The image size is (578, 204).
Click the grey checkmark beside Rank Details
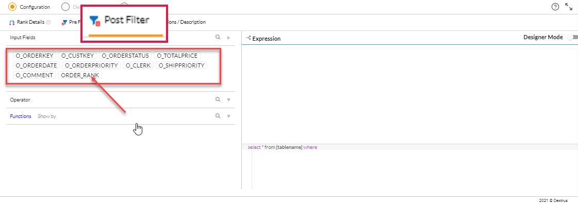[48, 22]
